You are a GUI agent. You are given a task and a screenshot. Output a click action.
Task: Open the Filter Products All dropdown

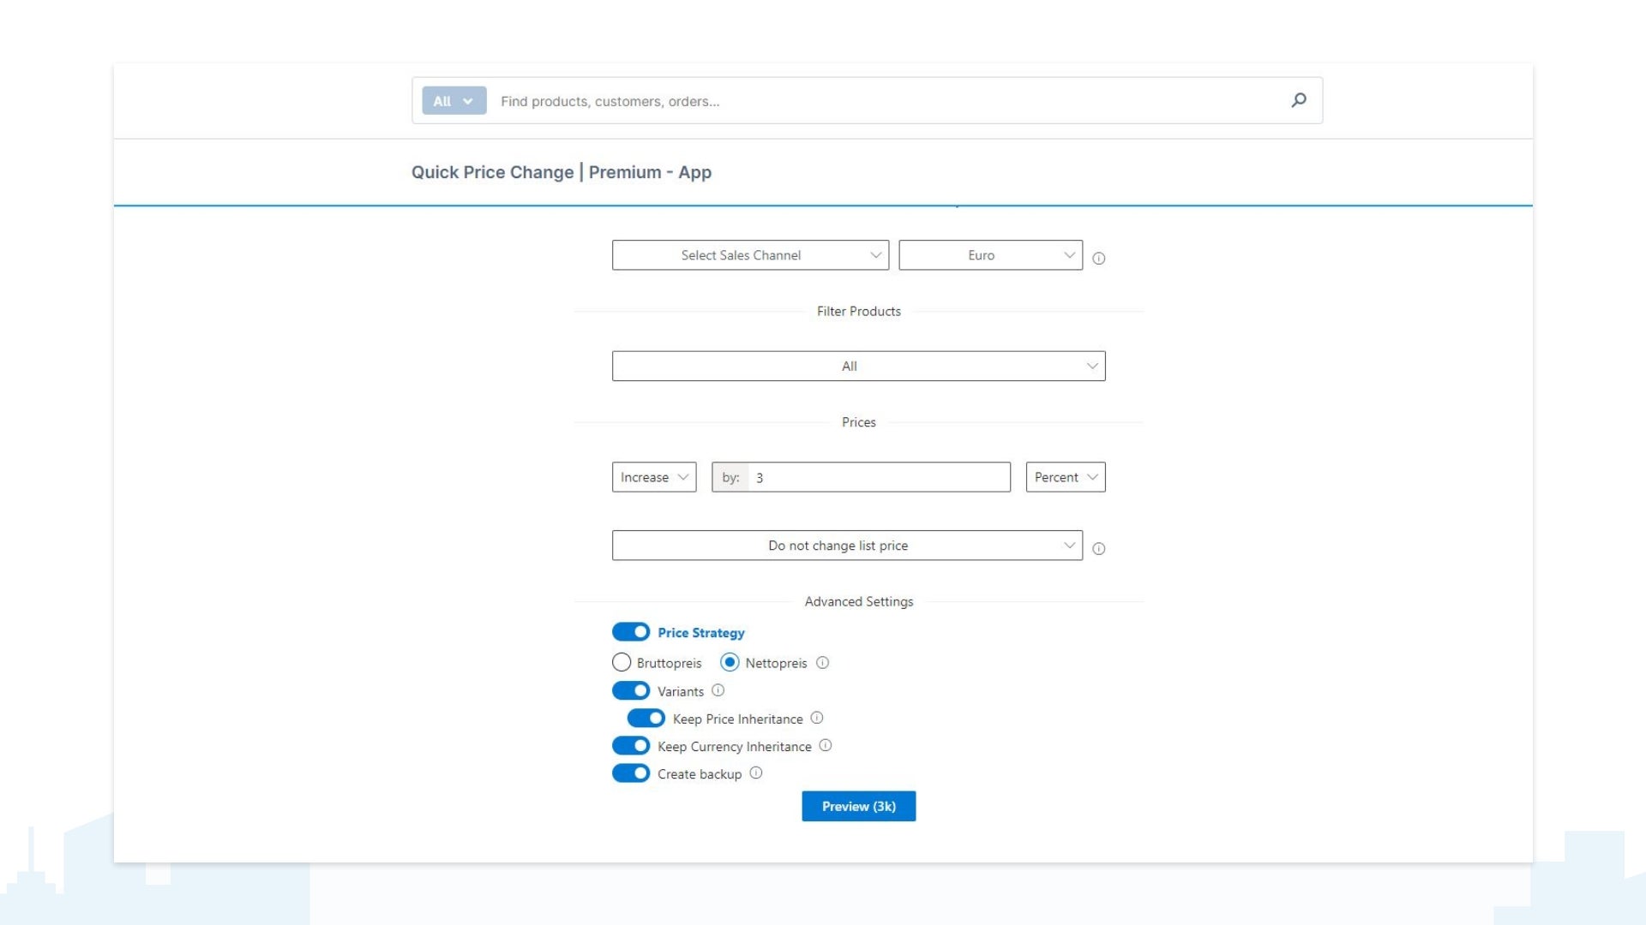(858, 366)
